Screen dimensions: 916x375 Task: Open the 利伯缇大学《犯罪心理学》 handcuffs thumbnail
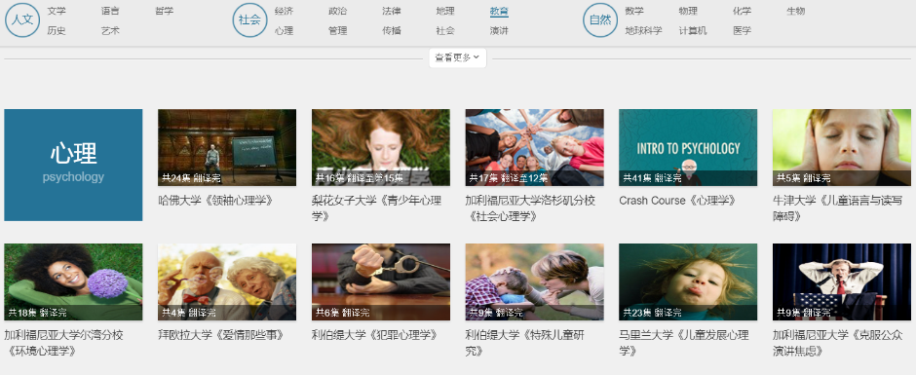click(x=381, y=281)
